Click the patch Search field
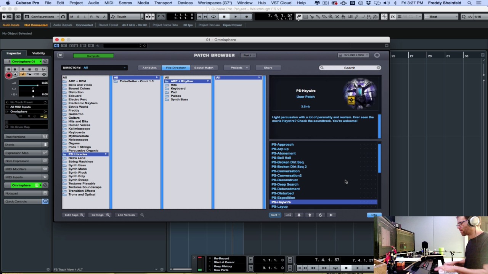This screenshot has width=488, height=274. pyautogui.click(x=350, y=68)
